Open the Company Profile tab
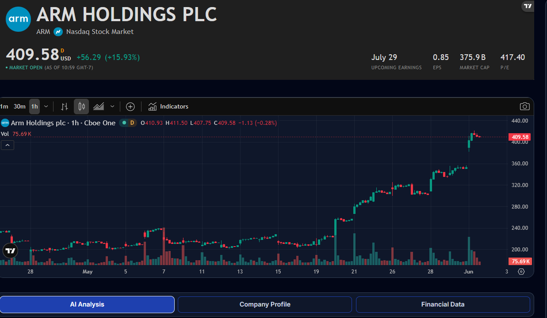The height and width of the screenshot is (318, 547). click(265, 304)
